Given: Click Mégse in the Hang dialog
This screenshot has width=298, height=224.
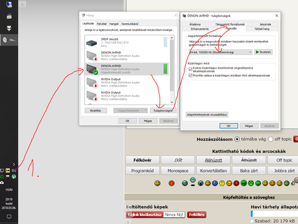Looking at the screenshot, I should (148, 121).
